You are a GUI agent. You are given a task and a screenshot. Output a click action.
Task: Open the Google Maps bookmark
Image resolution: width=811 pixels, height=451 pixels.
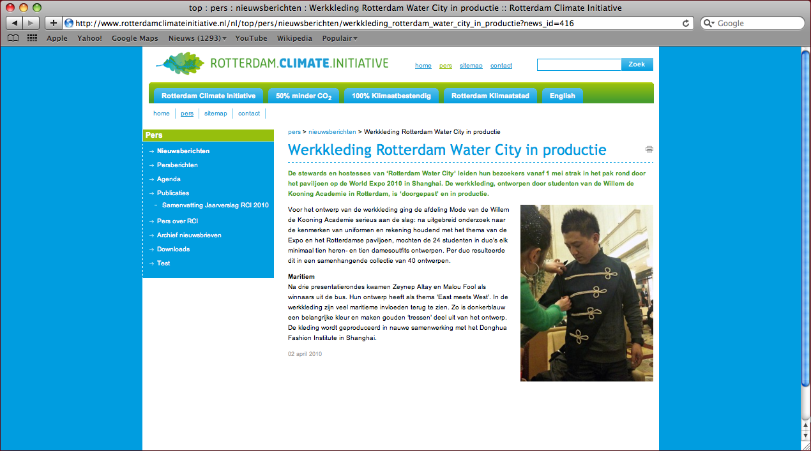(135, 38)
